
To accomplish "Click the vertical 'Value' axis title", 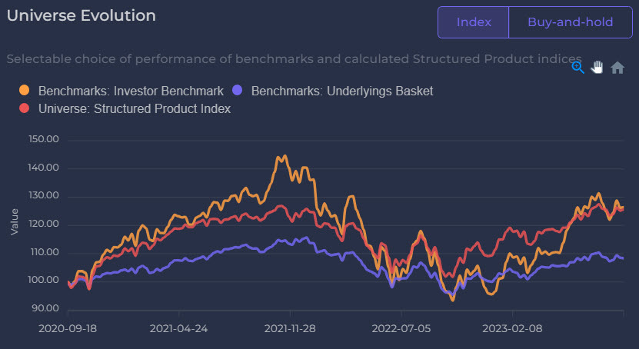I will pyautogui.click(x=15, y=224).
